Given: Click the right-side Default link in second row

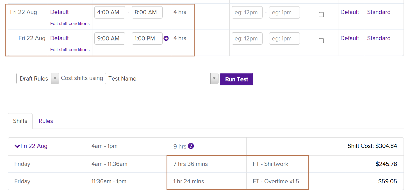Looking at the screenshot, I should click(350, 38).
